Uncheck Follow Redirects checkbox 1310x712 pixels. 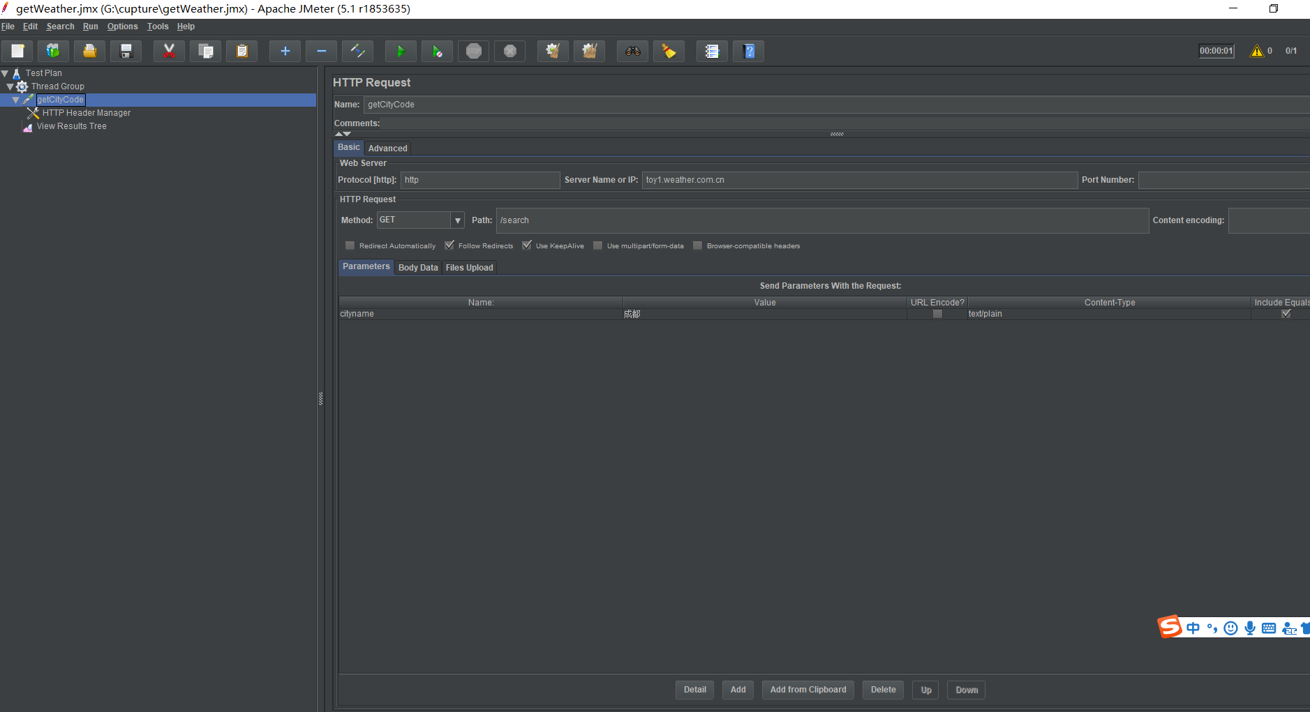coord(449,245)
